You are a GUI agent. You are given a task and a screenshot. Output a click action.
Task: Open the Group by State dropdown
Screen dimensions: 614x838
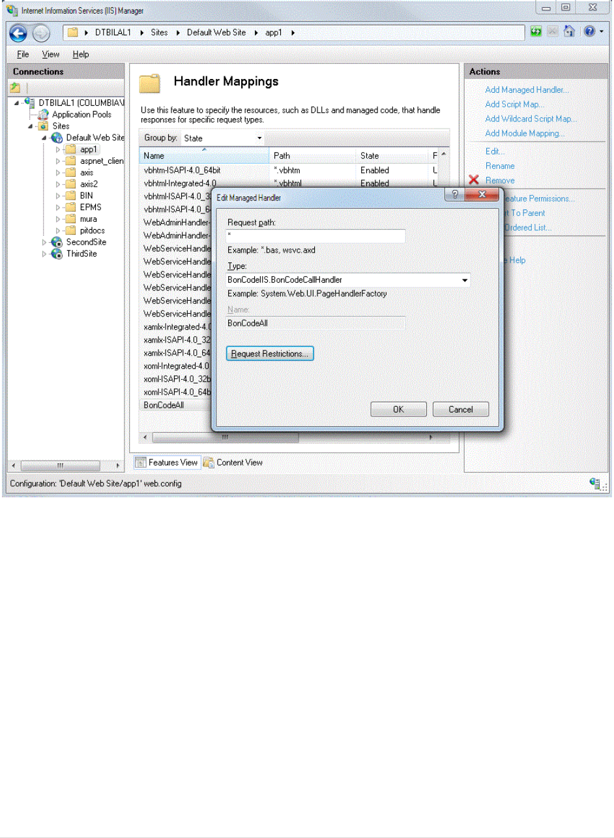coord(222,138)
